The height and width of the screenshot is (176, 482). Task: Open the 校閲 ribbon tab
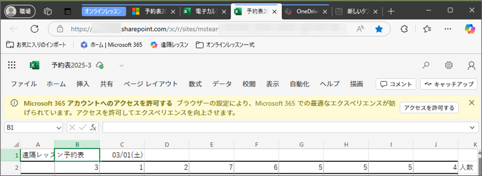(x=249, y=84)
